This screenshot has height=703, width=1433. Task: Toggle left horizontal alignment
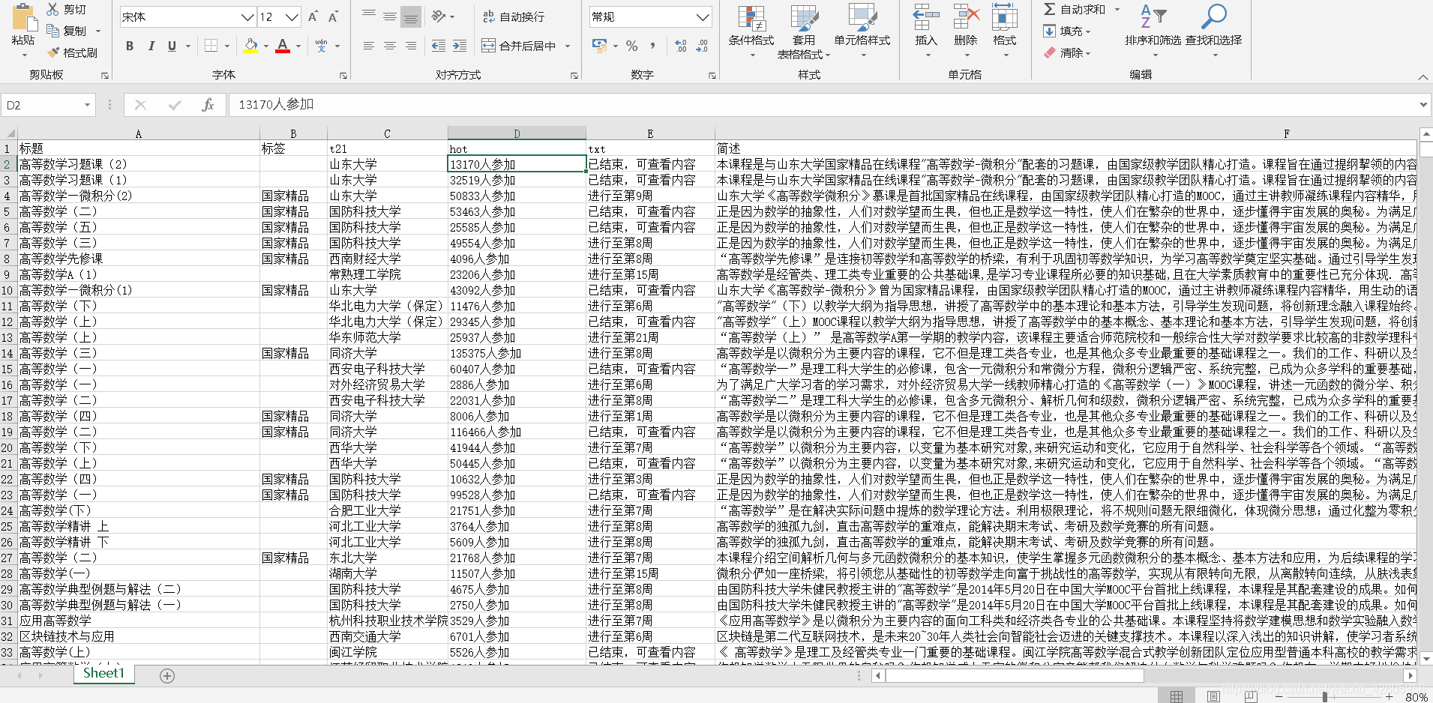(x=369, y=46)
